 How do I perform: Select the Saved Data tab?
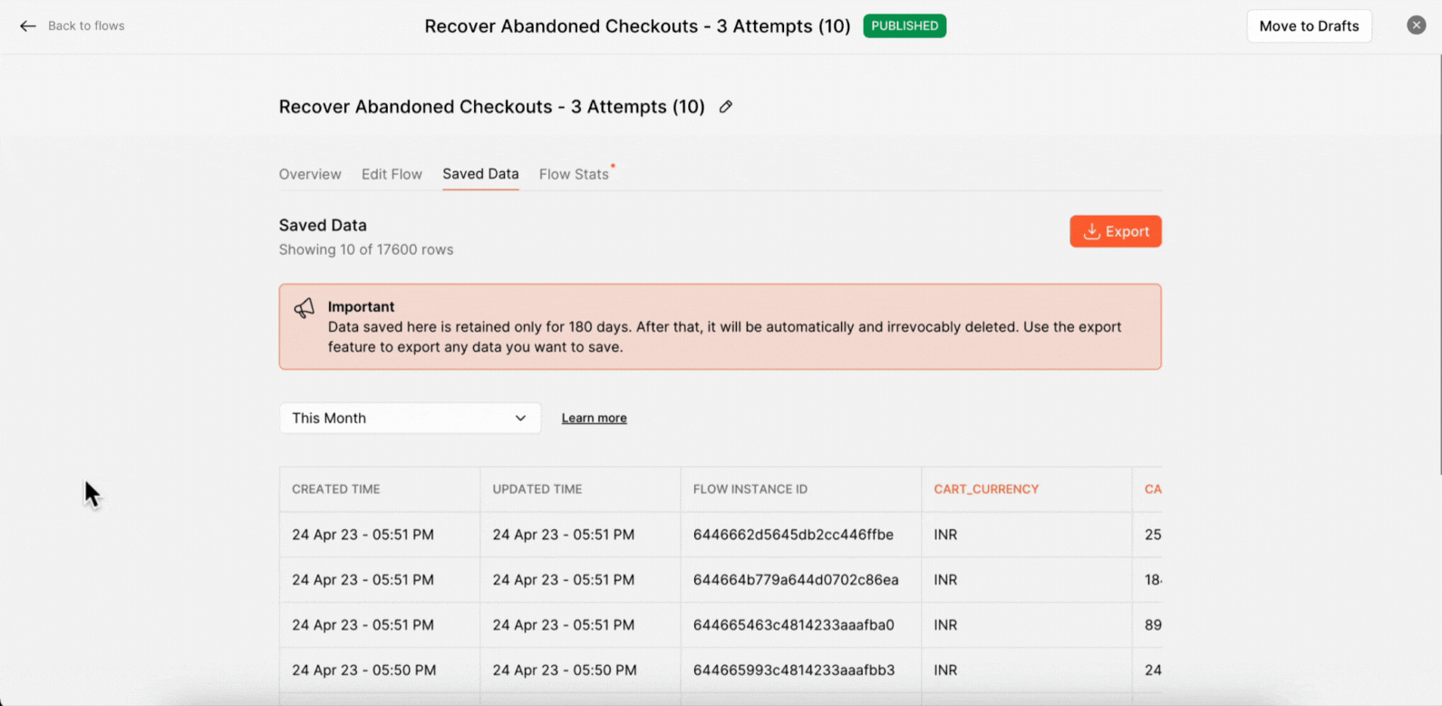point(480,174)
